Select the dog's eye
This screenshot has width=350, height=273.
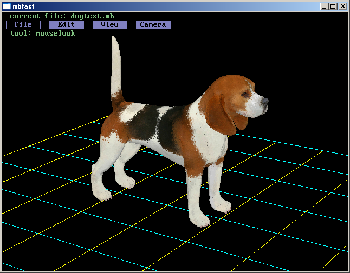point(247,93)
